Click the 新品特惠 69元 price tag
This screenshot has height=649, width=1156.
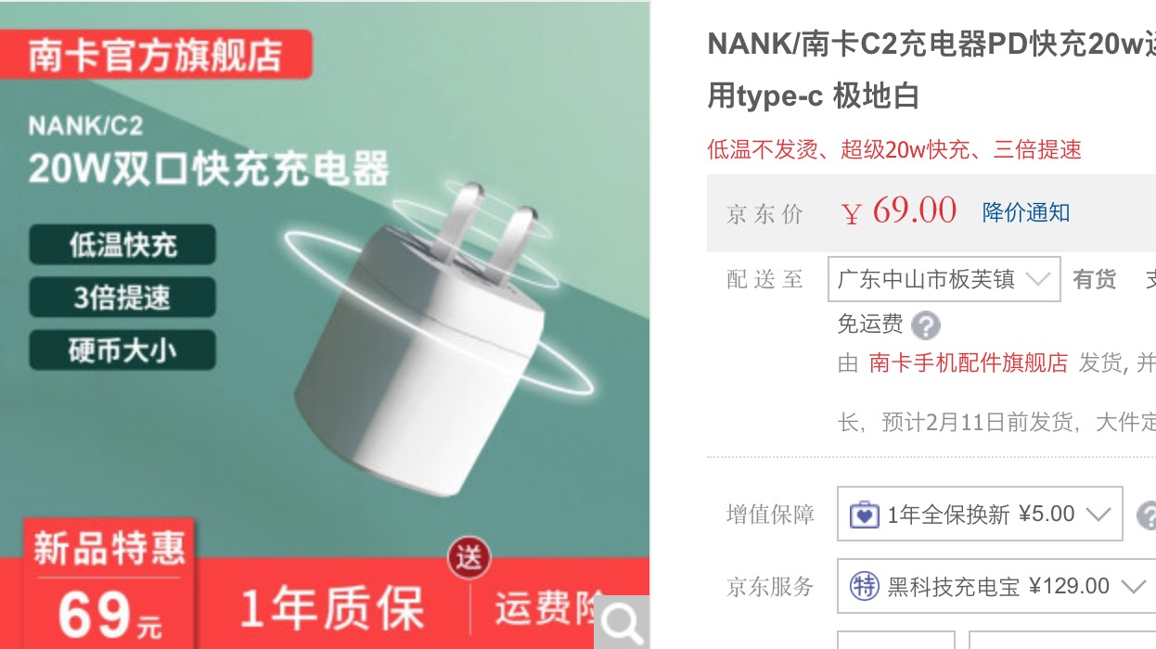click(x=109, y=584)
